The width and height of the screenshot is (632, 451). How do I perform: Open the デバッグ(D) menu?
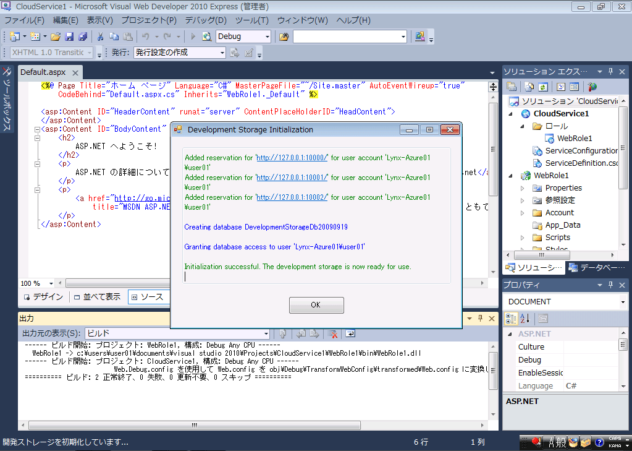(x=206, y=20)
